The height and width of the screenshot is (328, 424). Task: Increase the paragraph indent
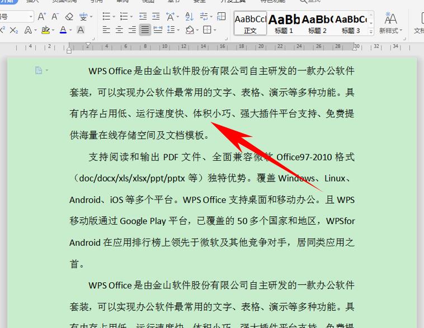click(156, 16)
